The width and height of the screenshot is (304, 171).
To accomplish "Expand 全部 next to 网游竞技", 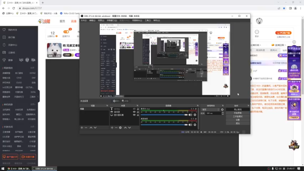I will click(x=32, y=68).
